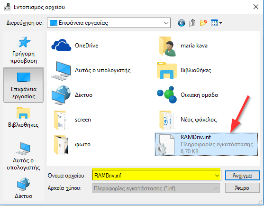Expand the Διερεύνηση σε location dropdown
Viewport: 264px width, 206px height.
click(x=166, y=23)
